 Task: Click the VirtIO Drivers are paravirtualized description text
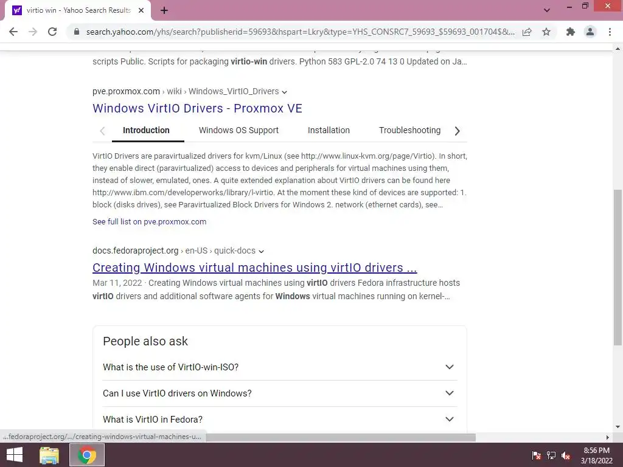coord(280,180)
